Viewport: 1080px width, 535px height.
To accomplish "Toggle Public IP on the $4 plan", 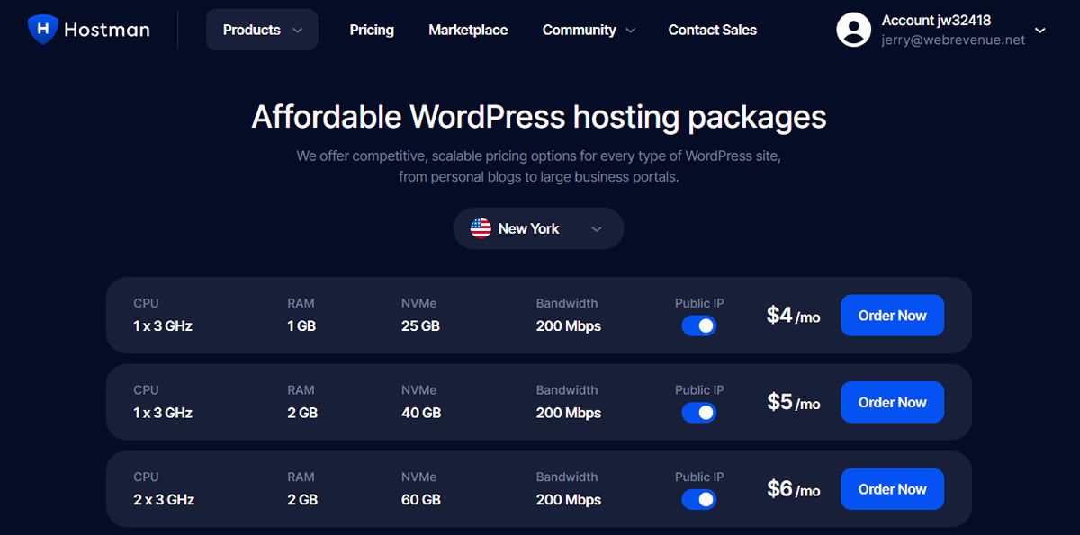I will 699,325.
